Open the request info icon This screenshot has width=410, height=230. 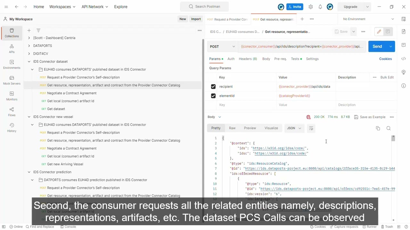click(404, 86)
